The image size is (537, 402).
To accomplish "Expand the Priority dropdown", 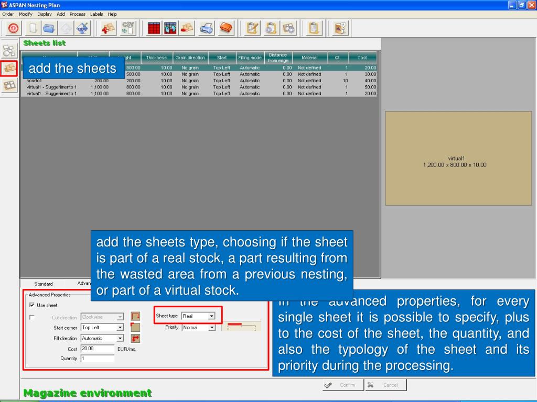I will coord(212,328).
